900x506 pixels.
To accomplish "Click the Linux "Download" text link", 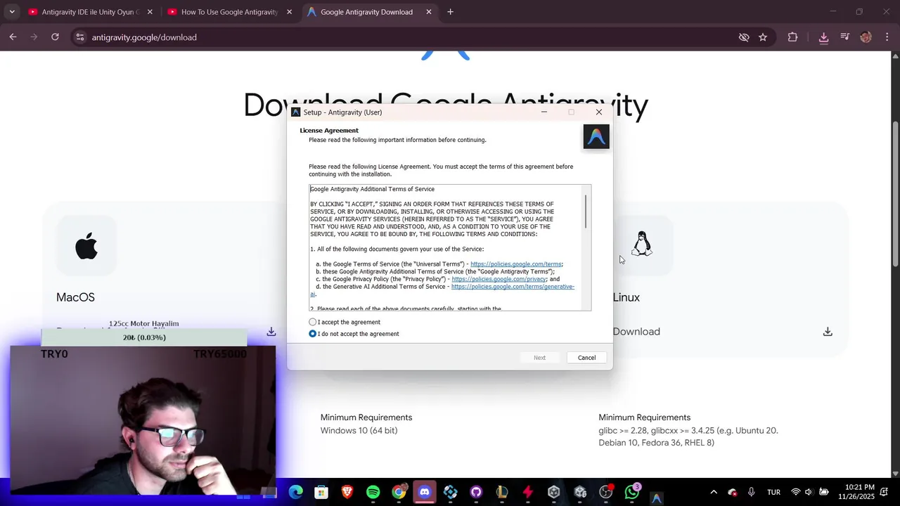I will pyautogui.click(x=636, y=332).
